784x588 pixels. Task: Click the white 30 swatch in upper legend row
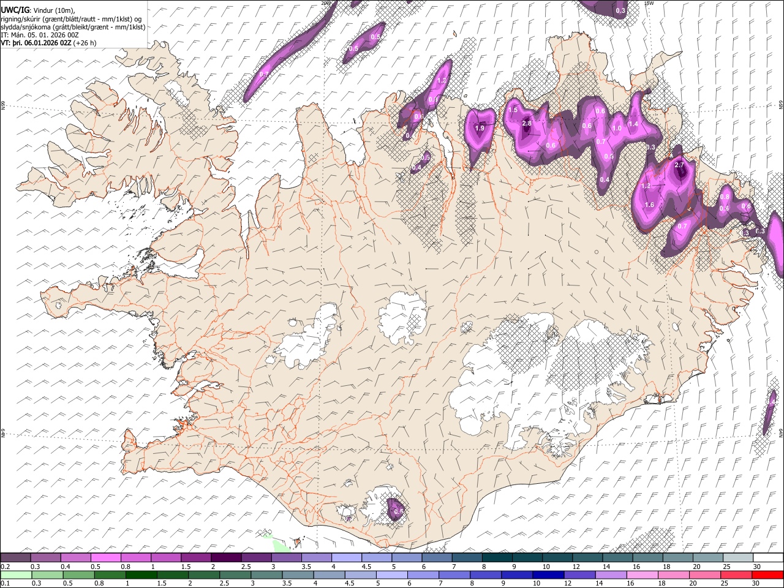767,557
